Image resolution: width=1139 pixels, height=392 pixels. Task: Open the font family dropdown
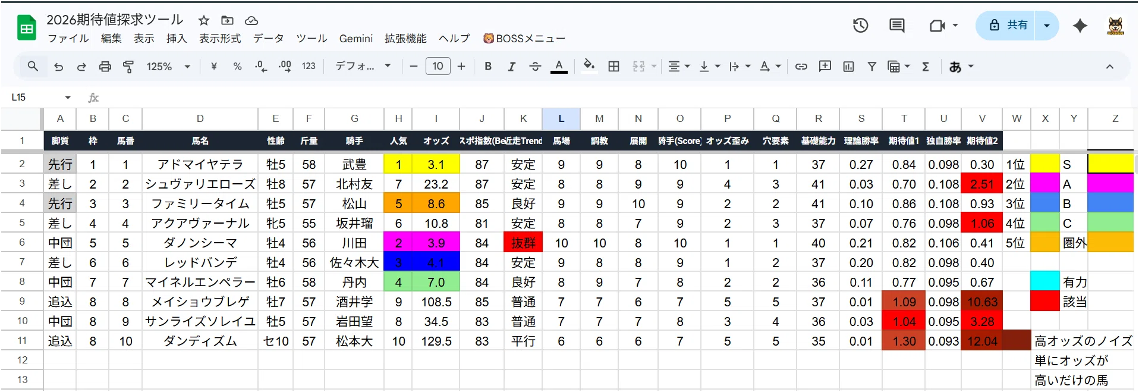tap(363, 67)
